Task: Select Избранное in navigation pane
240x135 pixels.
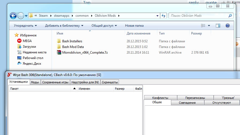Action: click(x=26, y=35)
